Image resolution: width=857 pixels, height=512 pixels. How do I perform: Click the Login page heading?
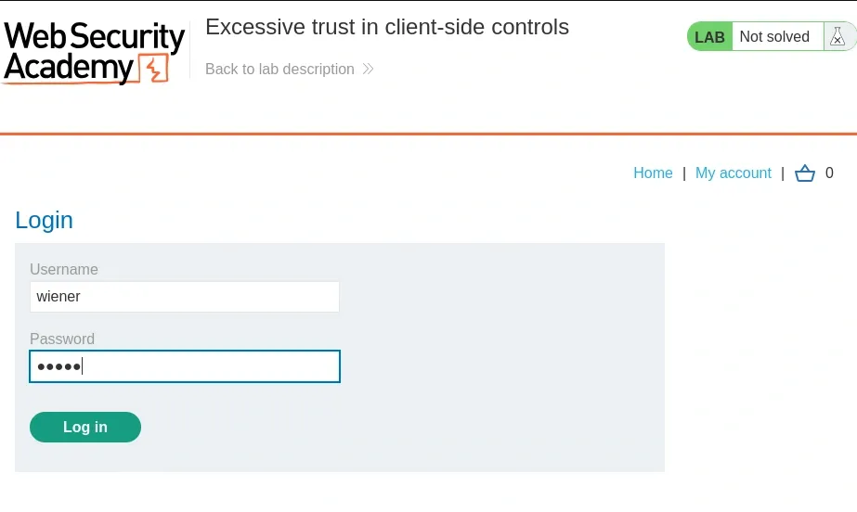tap(44, 221)
